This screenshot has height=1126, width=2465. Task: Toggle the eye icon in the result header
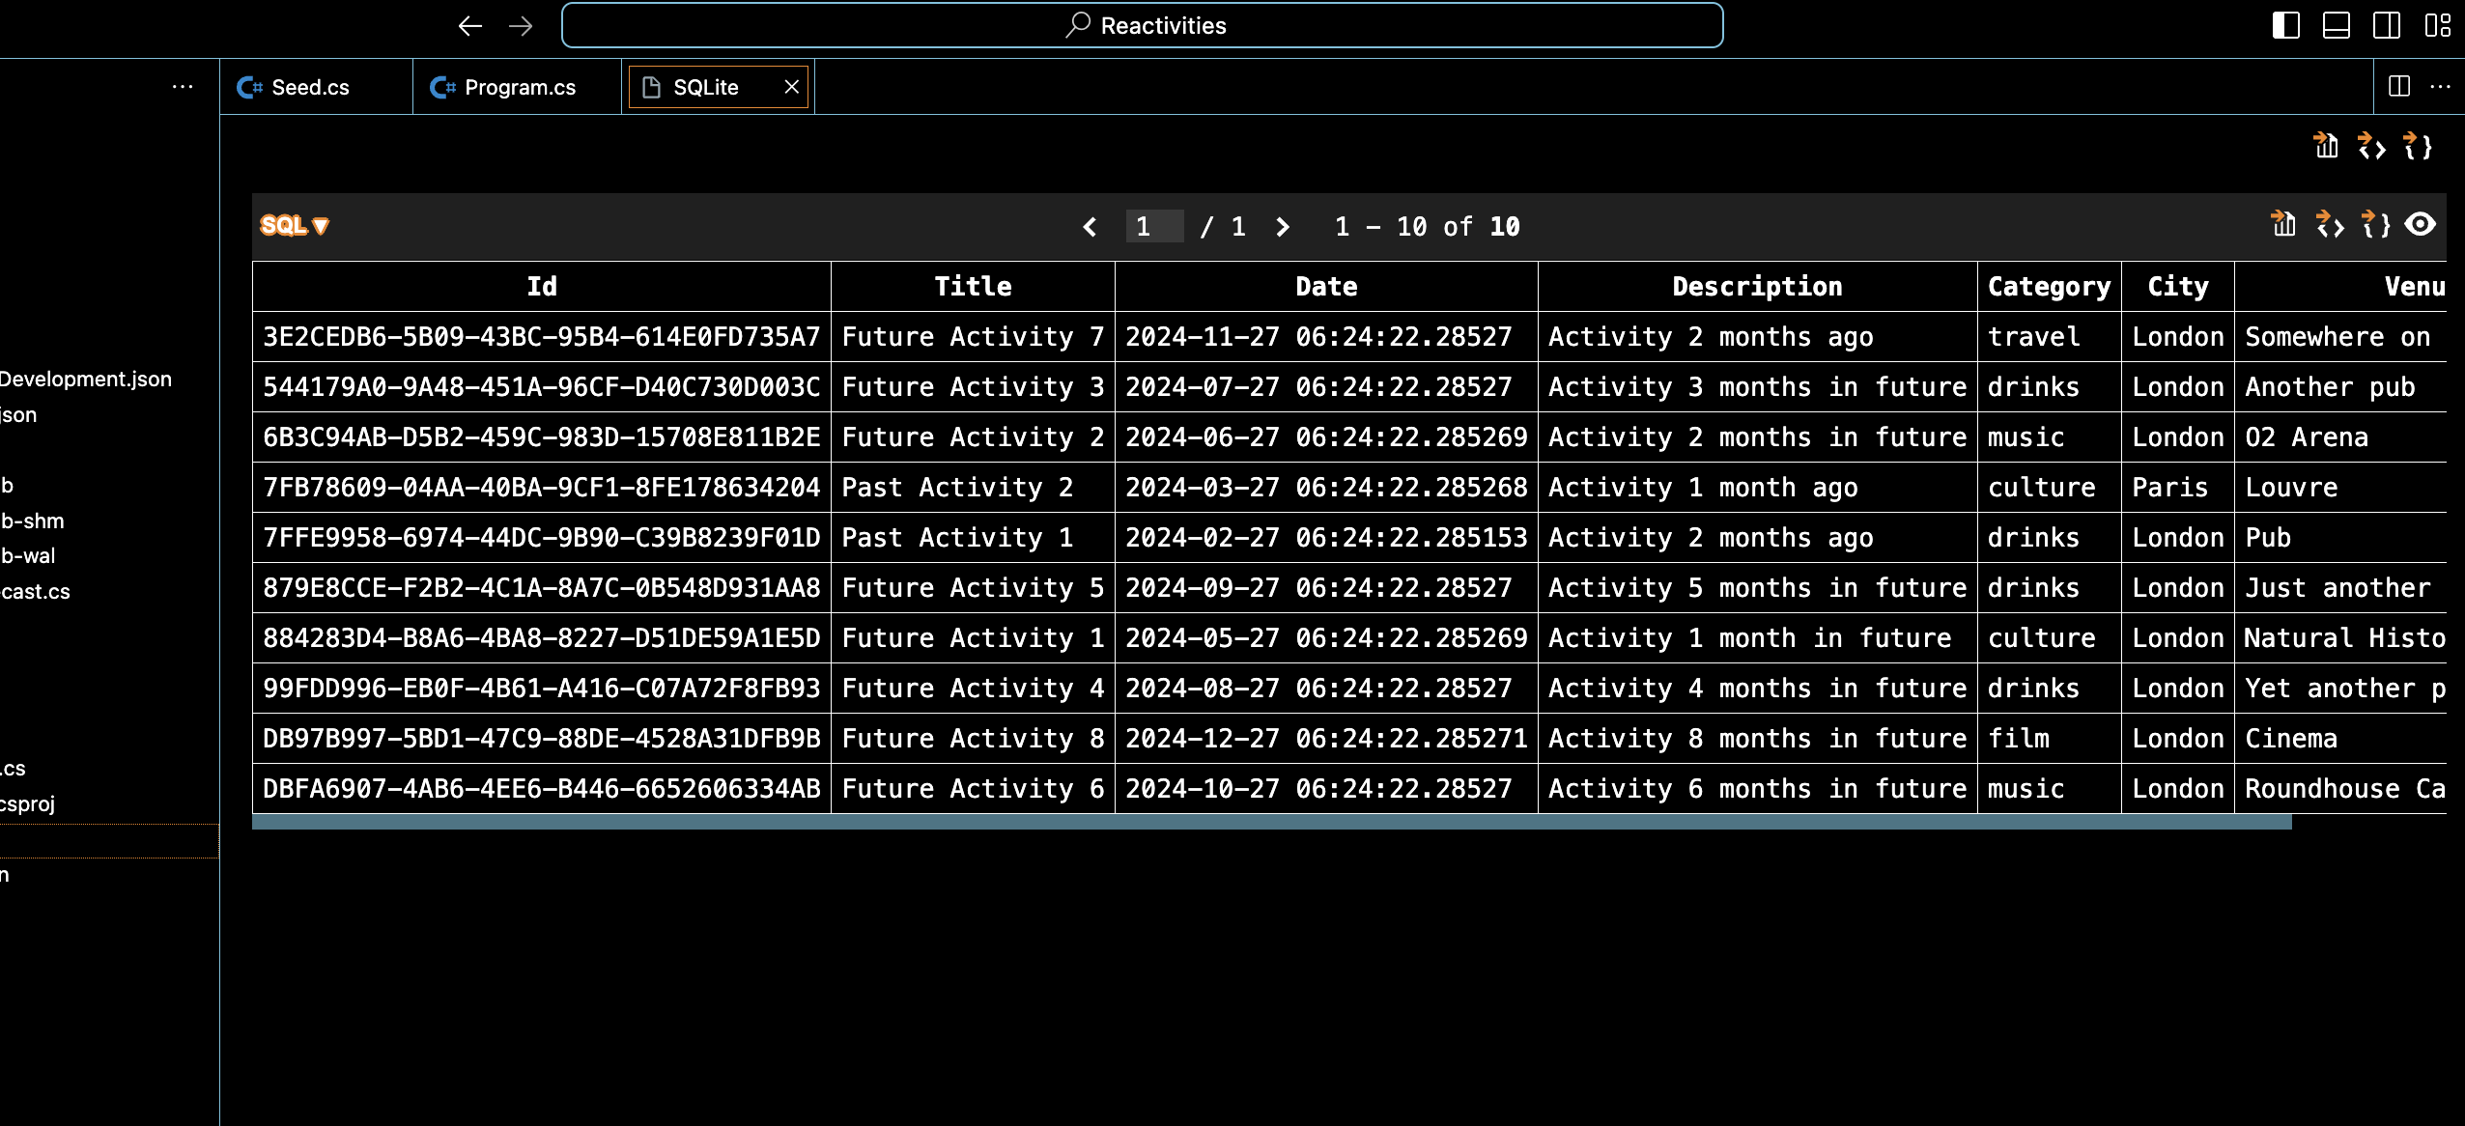click(2421, 225)
